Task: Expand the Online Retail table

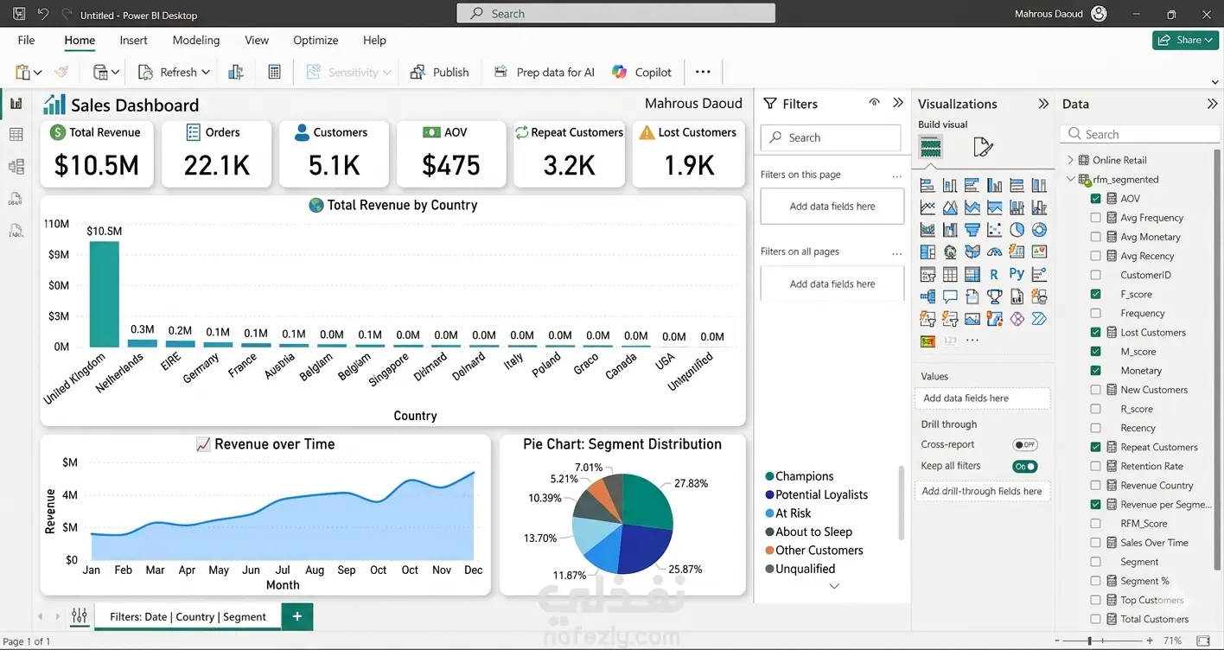Action: pos(1070,160)
